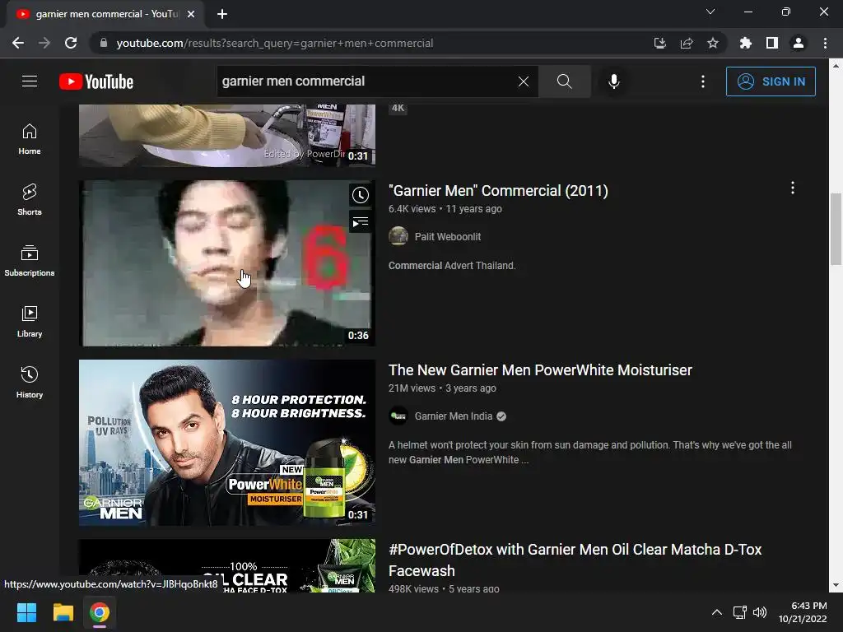Go back in the browser
The image size is (843, 632).
[x=18, y=43]
